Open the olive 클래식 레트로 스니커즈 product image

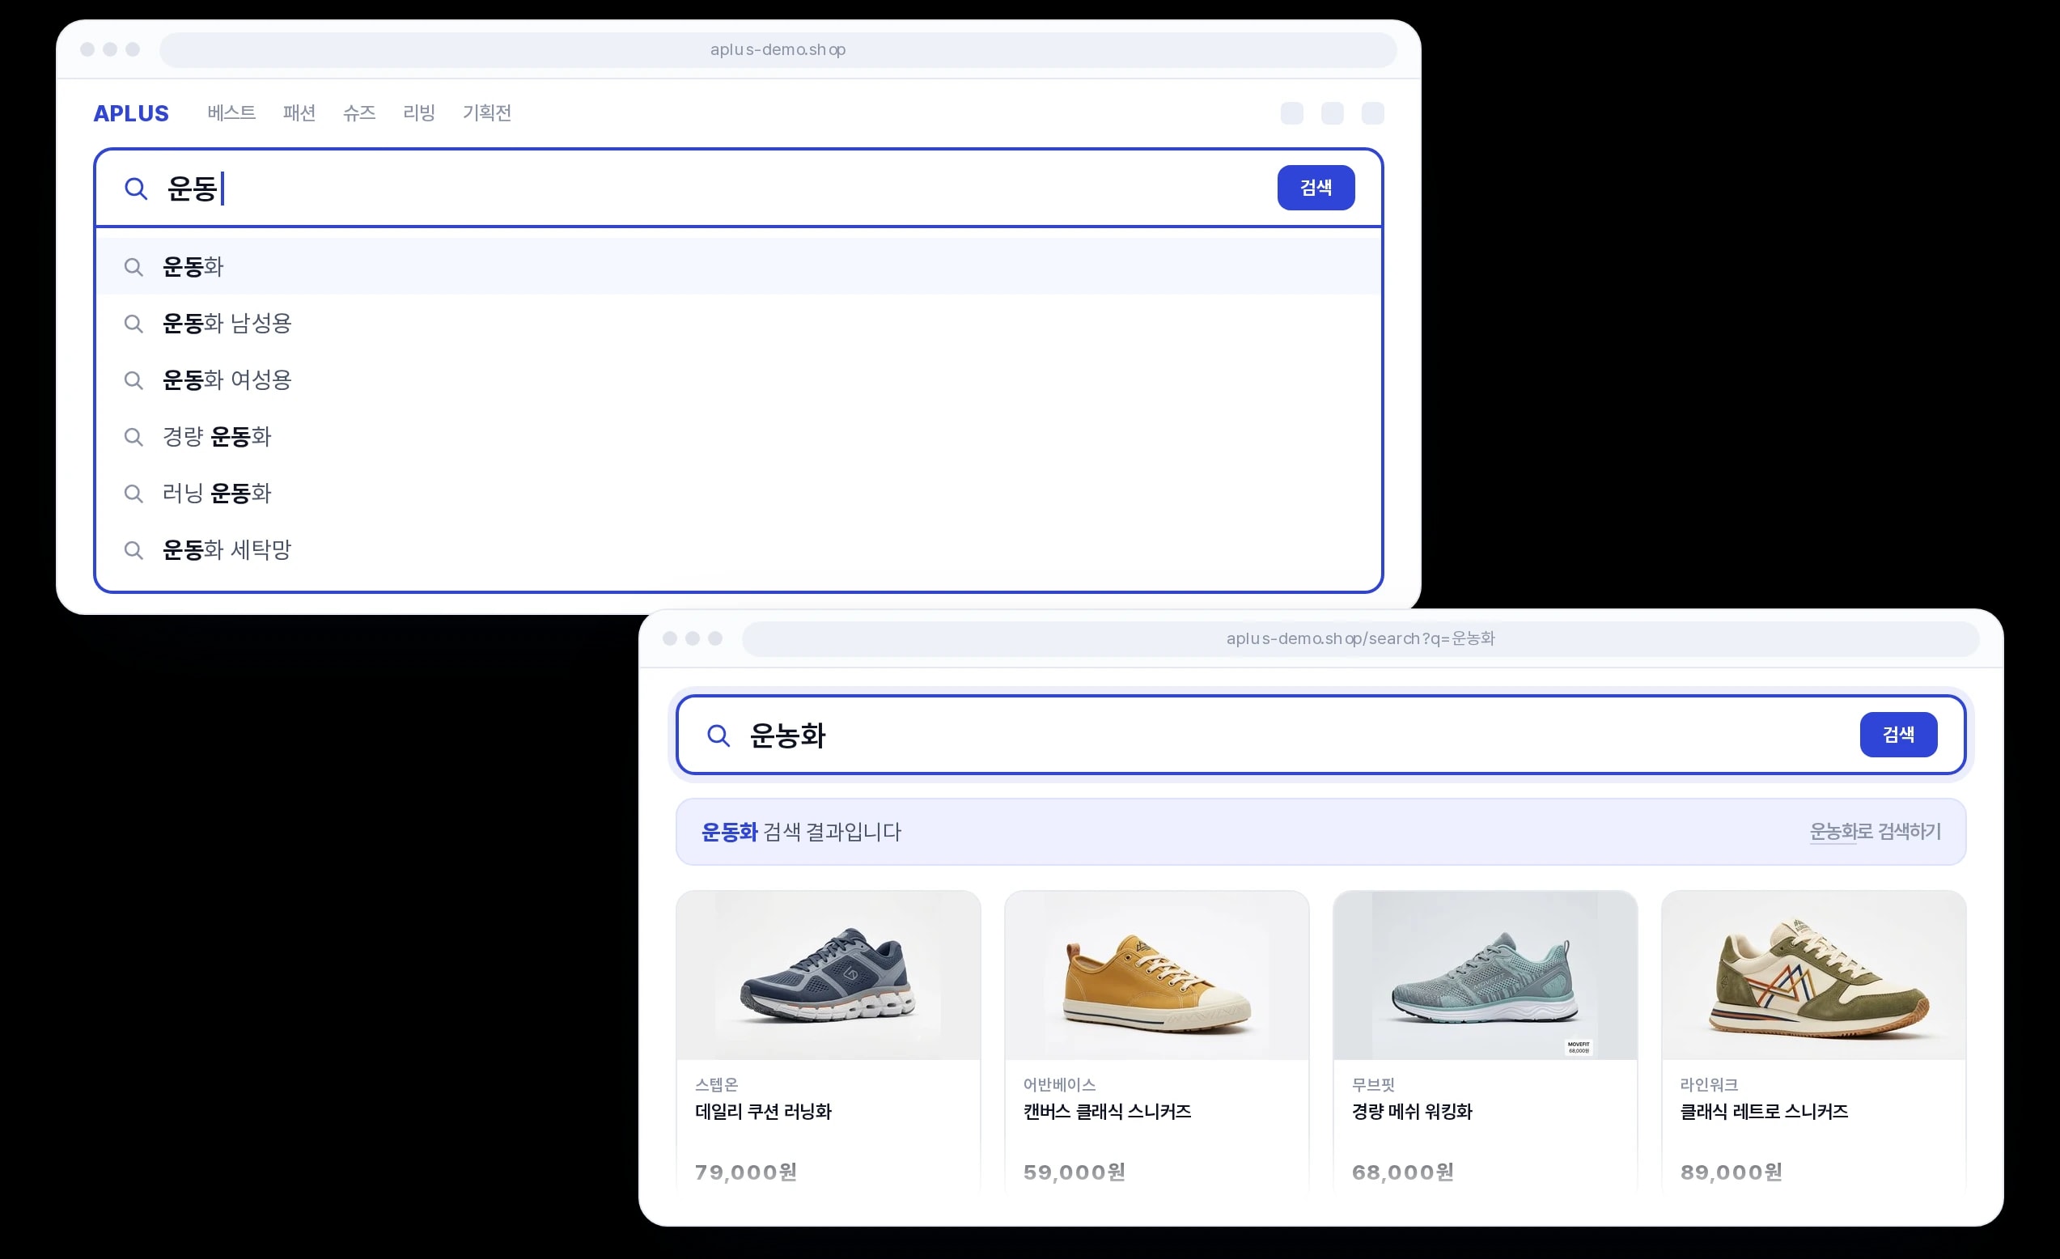[1814, 976]
